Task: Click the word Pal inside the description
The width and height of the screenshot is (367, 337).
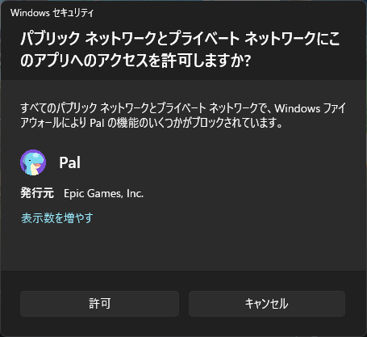Action: coord(97,123)
